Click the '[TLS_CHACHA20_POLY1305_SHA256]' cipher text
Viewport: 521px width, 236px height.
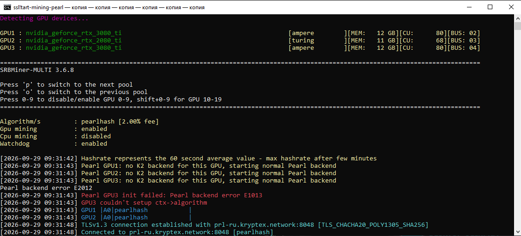(373, 225)
